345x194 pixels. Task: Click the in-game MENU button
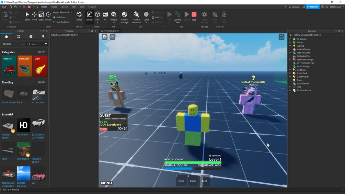106,183
